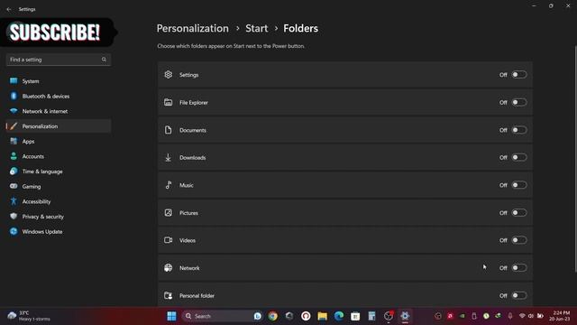
Task: Enable the Downloads folder toggle
Action: tap(519, 158)
